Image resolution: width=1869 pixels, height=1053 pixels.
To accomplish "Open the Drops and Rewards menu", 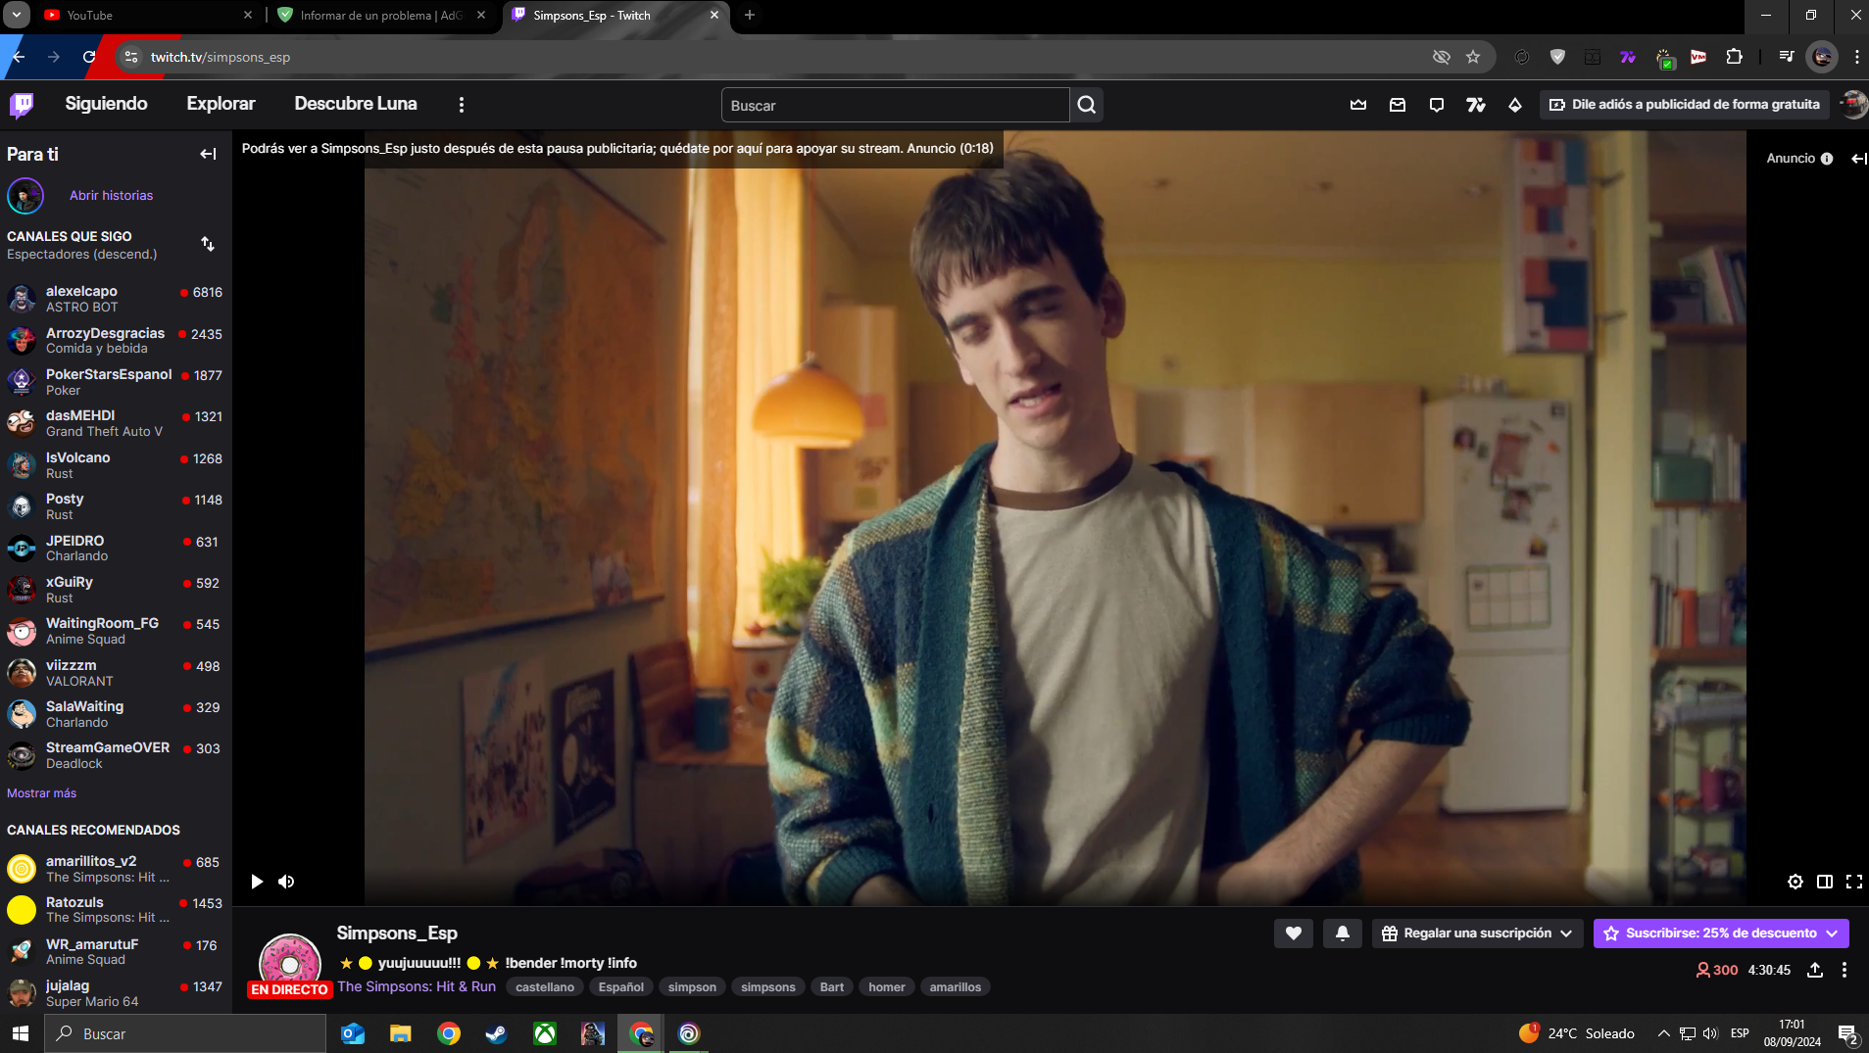I will click(1515, 105).
